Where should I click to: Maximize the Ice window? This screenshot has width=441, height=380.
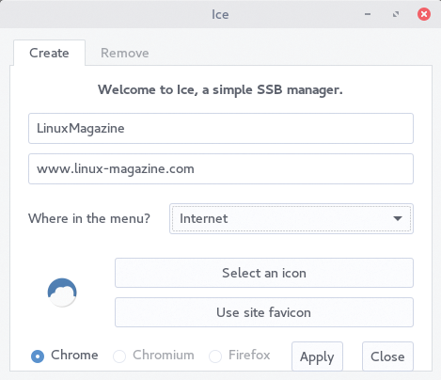tap(396, 14)
